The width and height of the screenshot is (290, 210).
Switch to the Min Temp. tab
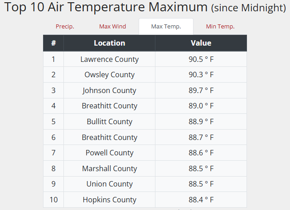tap(220, 27)
